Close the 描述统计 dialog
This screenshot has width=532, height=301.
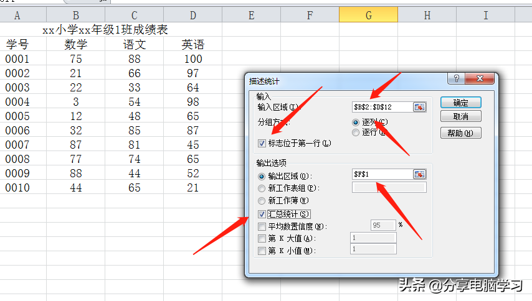[480, 78]
